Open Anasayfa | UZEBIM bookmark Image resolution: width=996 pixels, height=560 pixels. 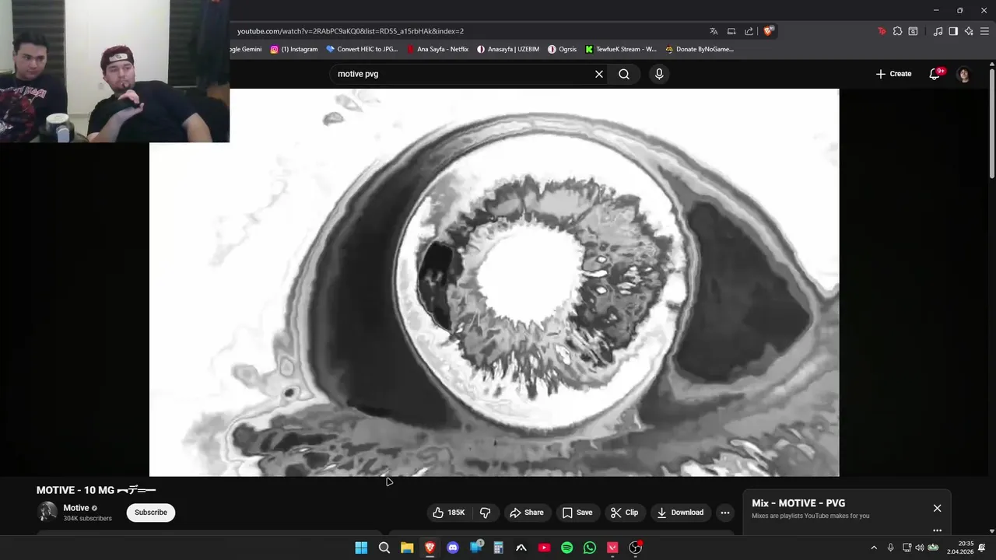[x=508, y=49]
